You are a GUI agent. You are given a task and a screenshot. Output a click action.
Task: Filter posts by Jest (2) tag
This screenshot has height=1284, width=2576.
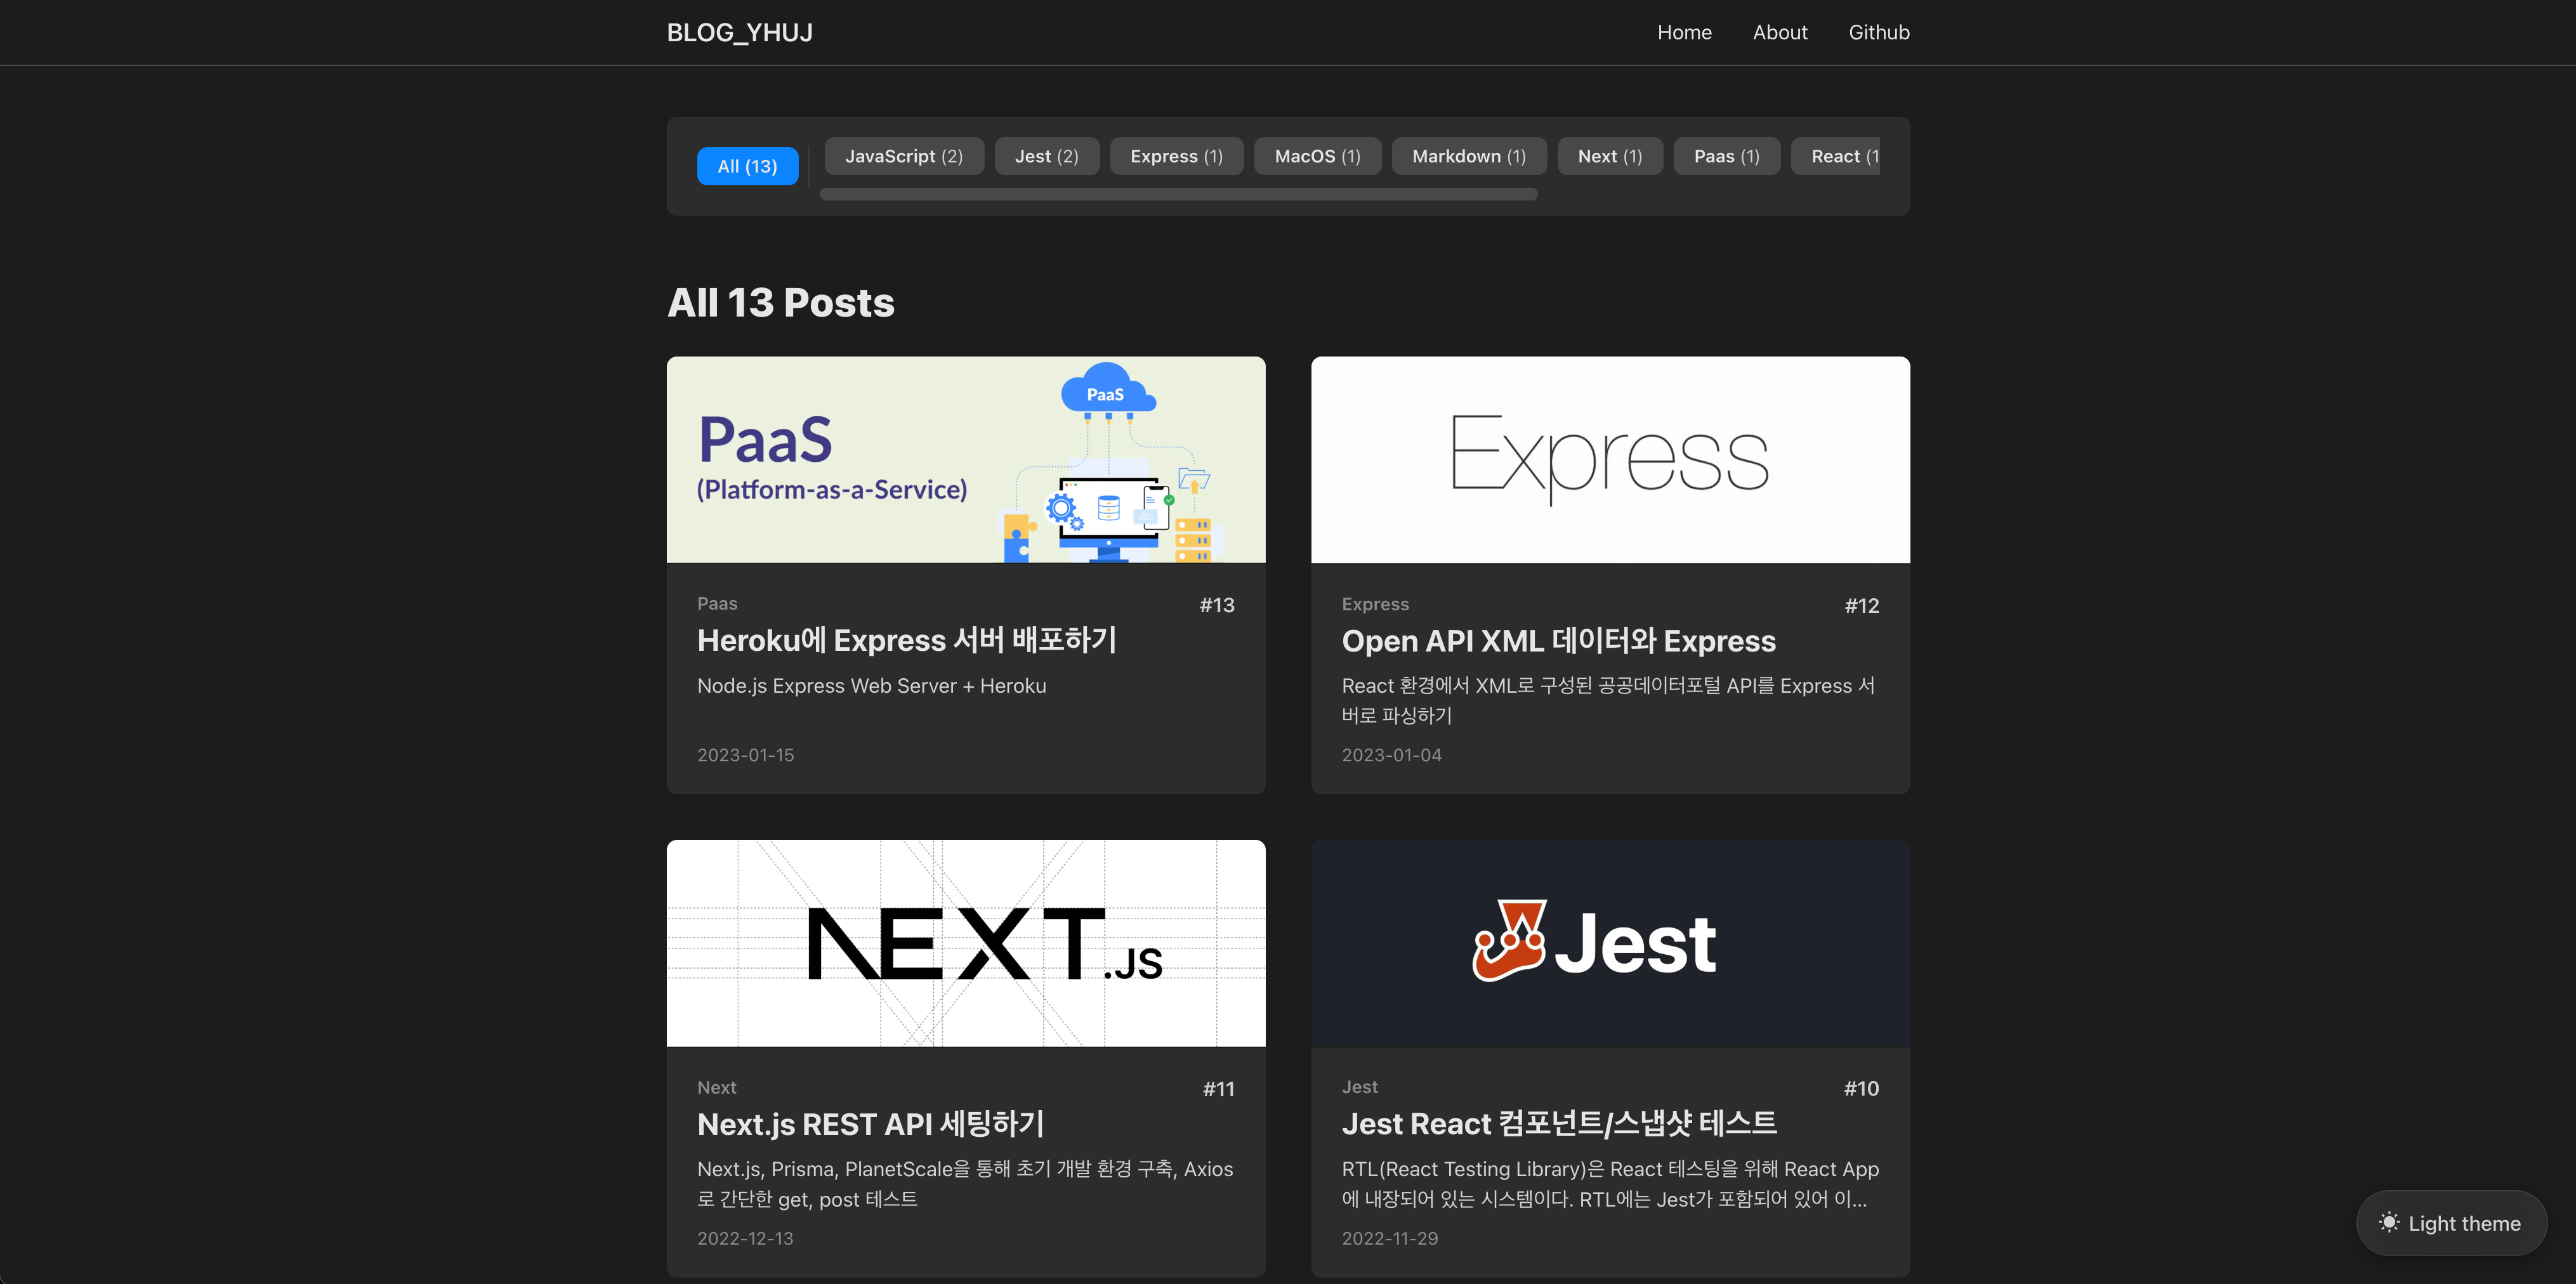(1046, 156)
